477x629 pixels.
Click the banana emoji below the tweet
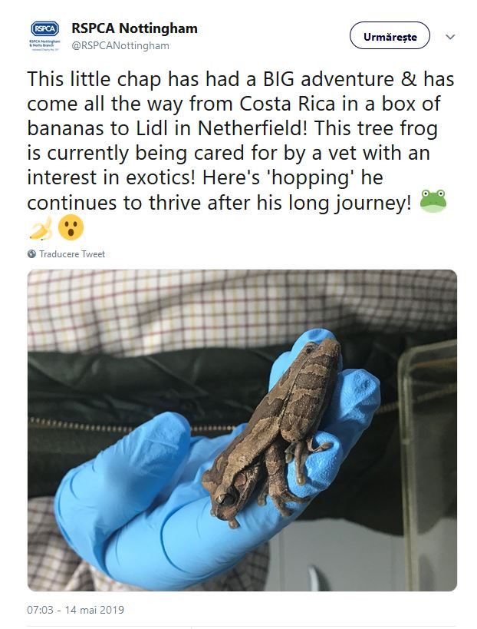[41, 227]
